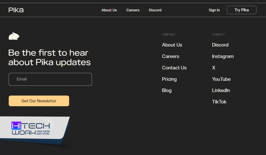The height and width of the screenshot is (155, 266).
Task: Open the Contact Us footer link
Action: [174, 68]
